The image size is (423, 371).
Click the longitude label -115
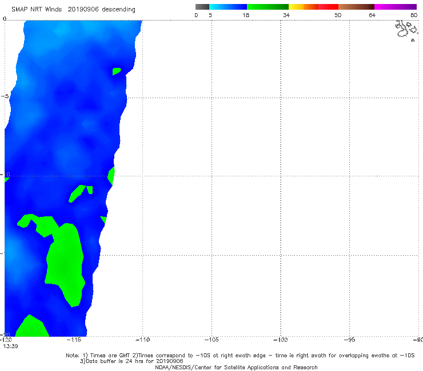74,340
